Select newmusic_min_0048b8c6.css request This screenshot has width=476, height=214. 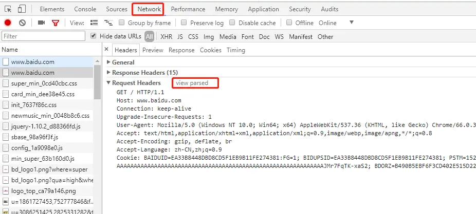47,116
